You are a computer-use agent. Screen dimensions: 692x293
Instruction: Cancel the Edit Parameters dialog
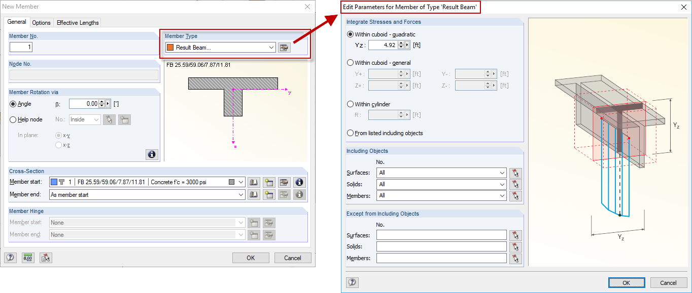[669, 283]
